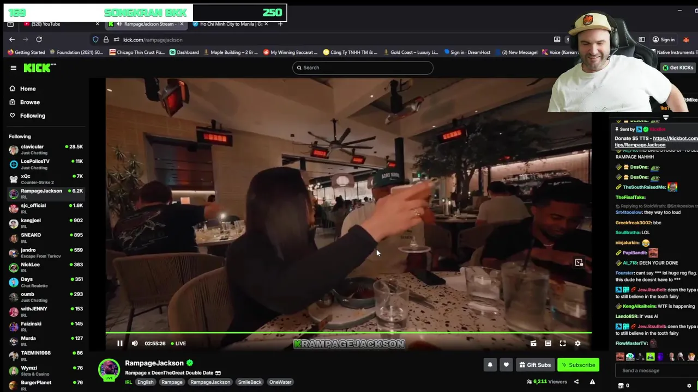Click the stream progress bar
This screenshot has width=698, height=392.
(x=348, y=332)
